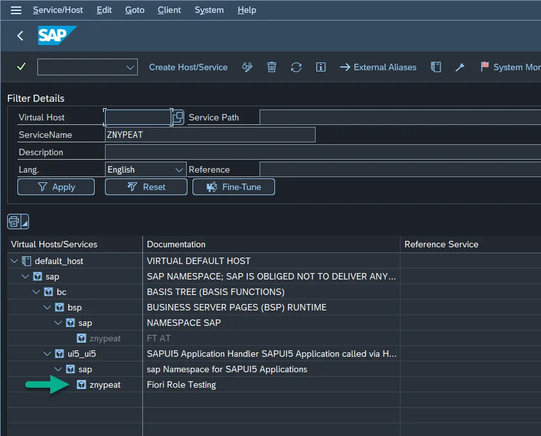This screenshot has height=436, width=541.
Task: Go back using the back arrow
Action: coord(21,35)
